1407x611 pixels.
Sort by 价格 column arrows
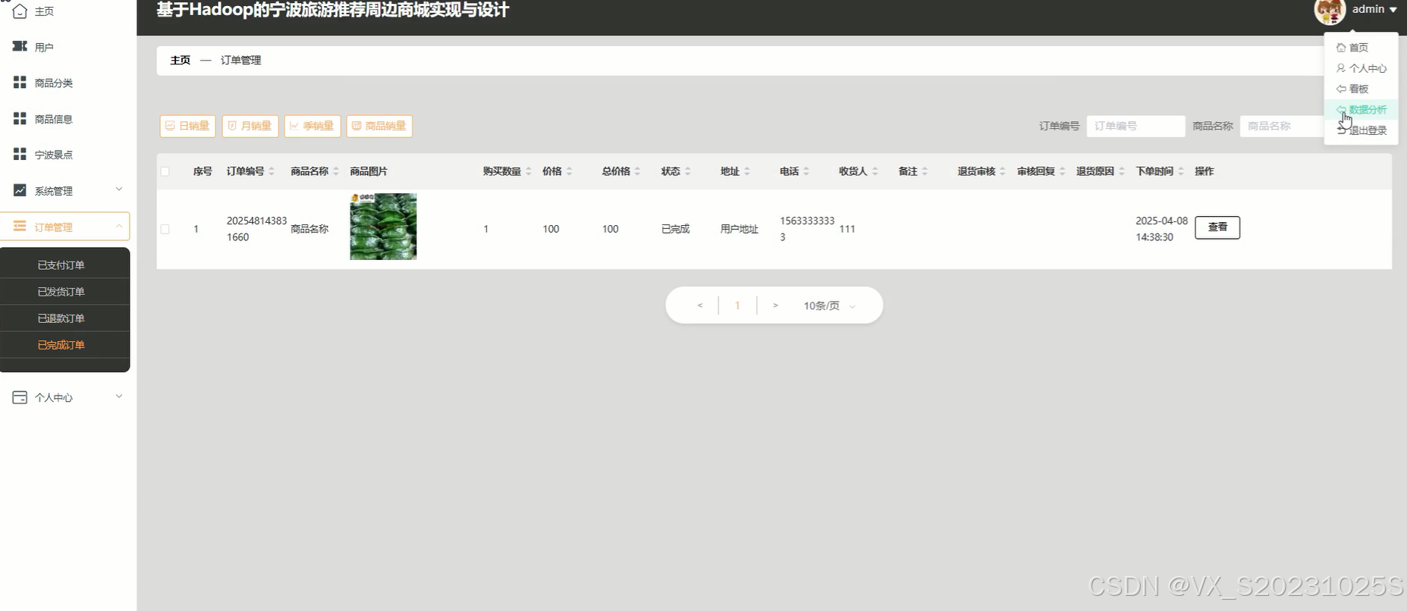[x=569, y=171]
